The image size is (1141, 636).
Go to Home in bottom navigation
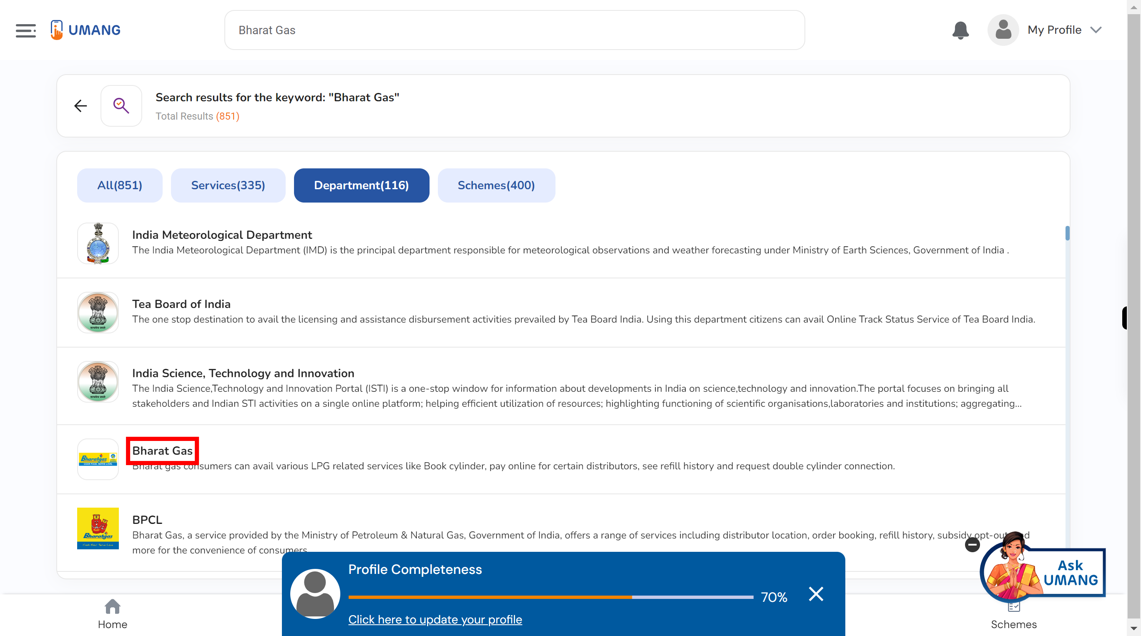pos(113,614)
